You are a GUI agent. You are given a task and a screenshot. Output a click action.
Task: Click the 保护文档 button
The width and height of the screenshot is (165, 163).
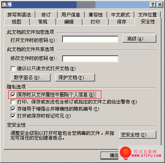(x=75, y=78)
